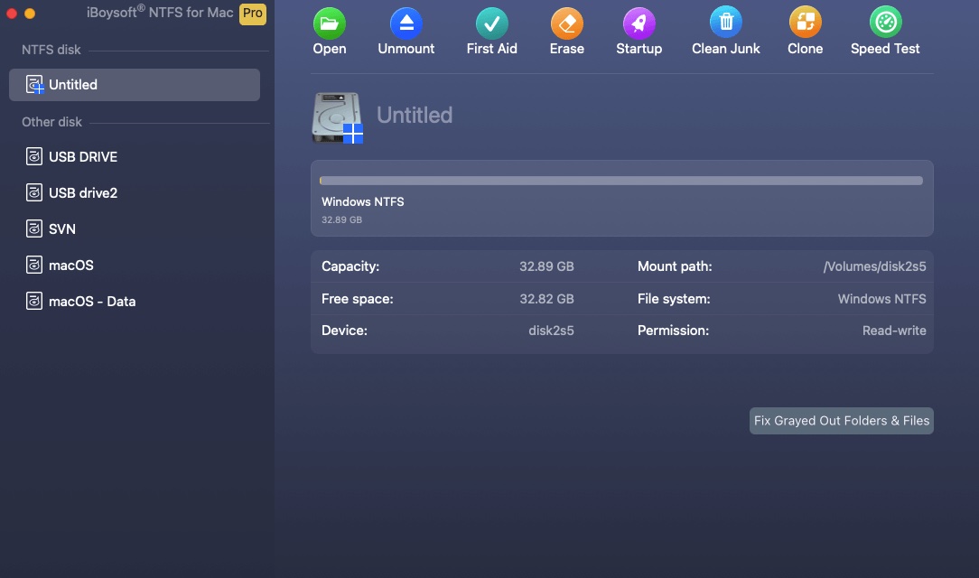
Task: Click the large drive icon beside Untitled
Action: click(337, 117)
